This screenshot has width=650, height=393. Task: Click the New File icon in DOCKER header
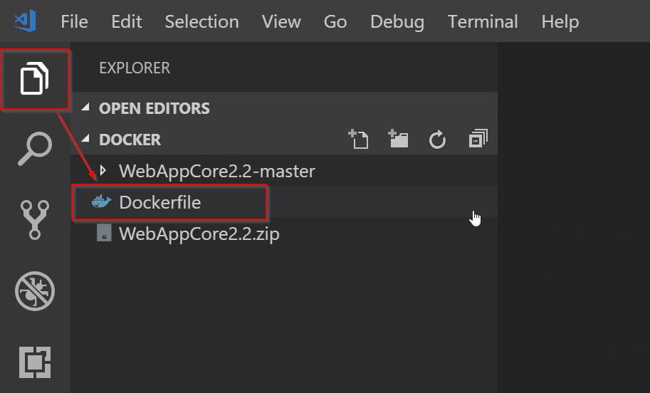pyautogui.click(x=358, y=139)
